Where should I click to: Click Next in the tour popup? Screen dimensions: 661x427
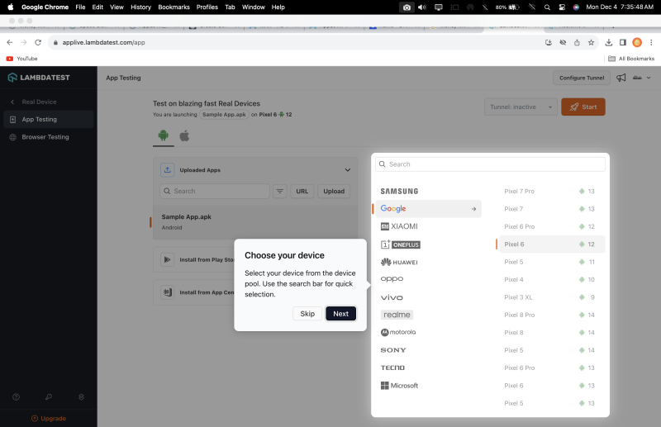click(340, 314)
